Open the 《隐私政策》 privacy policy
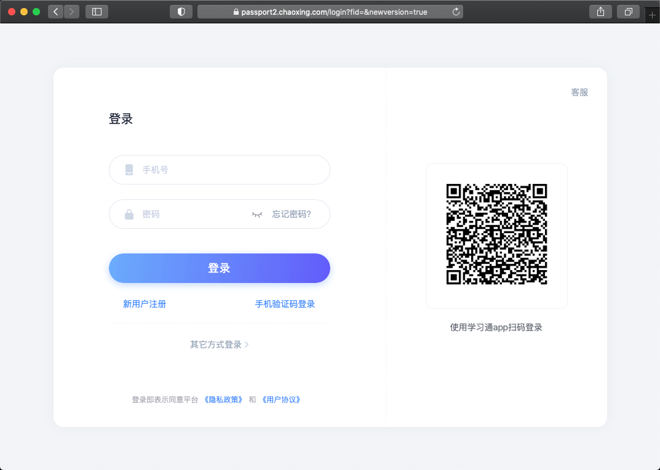This screenshot has width=660, height=470. tap(223, 400)
